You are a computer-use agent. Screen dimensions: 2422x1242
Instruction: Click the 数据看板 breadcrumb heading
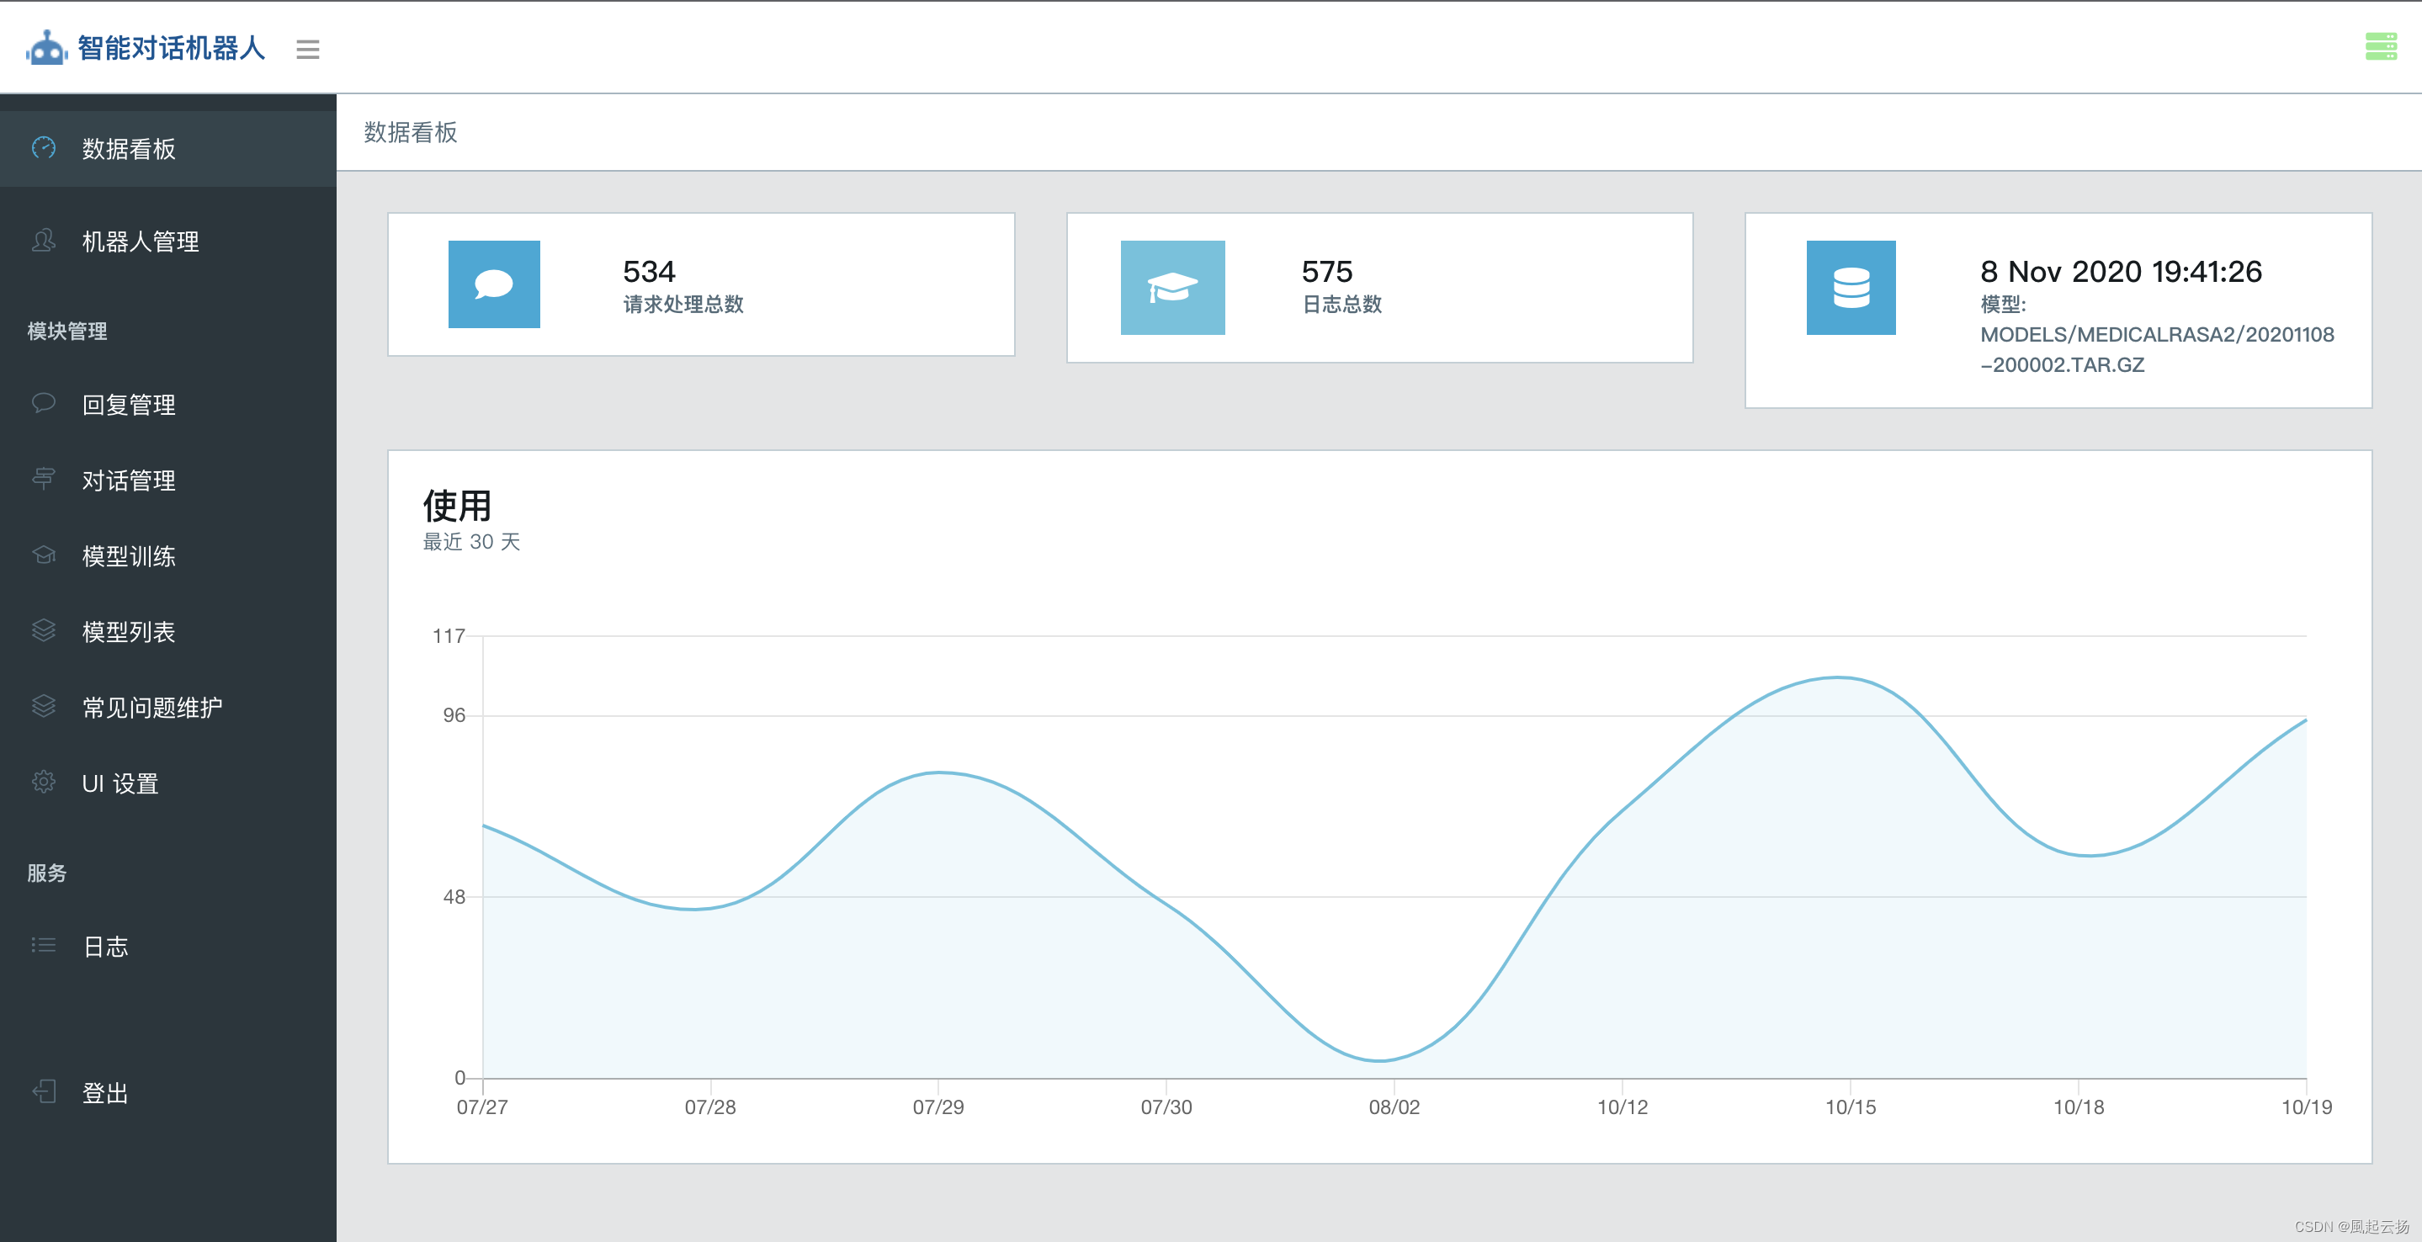[410, 133]
